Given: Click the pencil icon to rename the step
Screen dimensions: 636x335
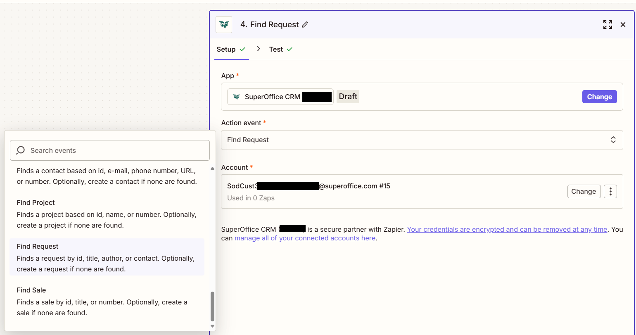Looking at the screenshot, I should click(305, 25).
